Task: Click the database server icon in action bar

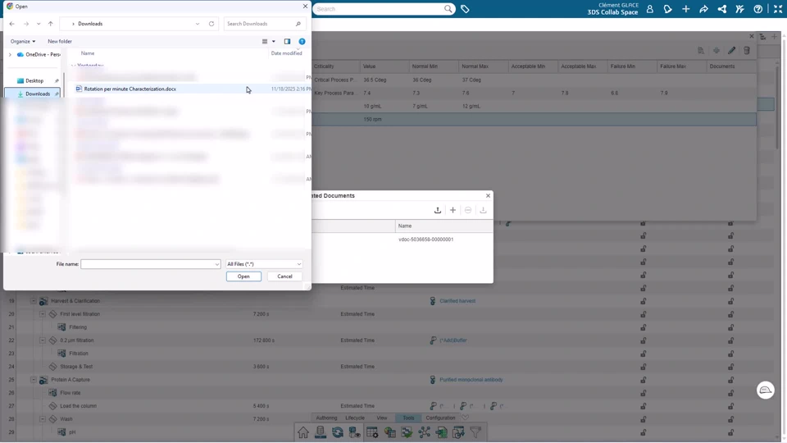Action: 321,432
